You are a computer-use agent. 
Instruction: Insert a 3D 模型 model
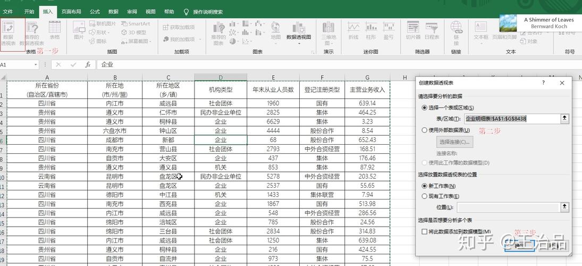pyautogui.click(x=133, y=32)
